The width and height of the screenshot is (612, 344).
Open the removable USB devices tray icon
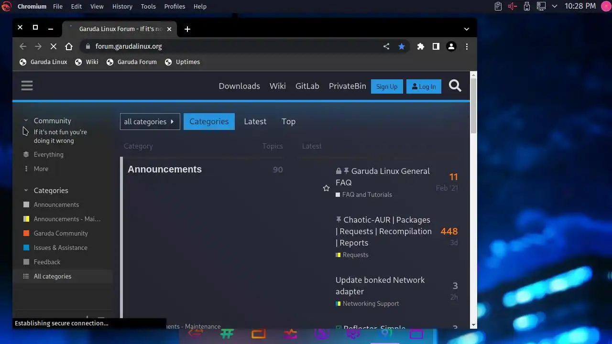point(527,6)
